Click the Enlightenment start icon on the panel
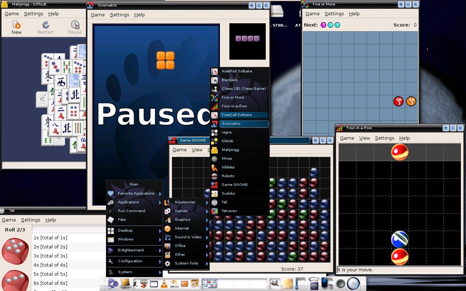The image size is (466, 291). (x=113, y=283)
